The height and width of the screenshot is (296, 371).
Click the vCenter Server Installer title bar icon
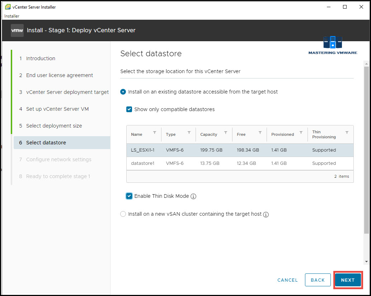(8, 7)
